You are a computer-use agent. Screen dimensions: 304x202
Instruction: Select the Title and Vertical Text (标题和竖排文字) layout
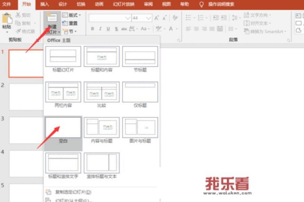(x=63, y=166)
